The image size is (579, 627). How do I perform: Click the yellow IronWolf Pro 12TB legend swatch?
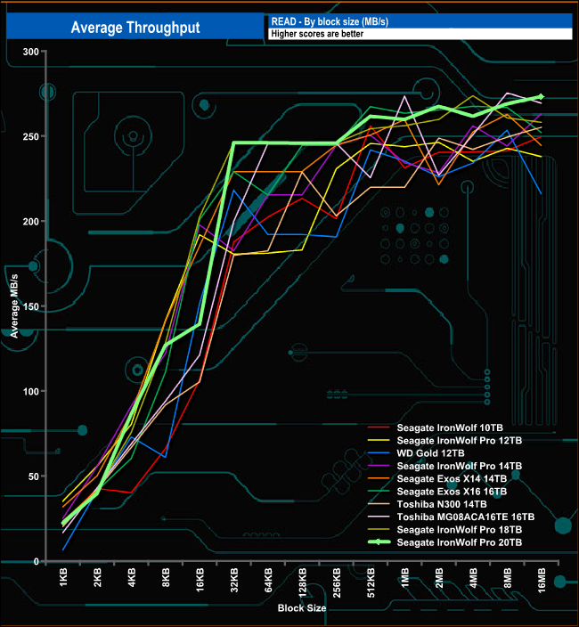[379, 440]
